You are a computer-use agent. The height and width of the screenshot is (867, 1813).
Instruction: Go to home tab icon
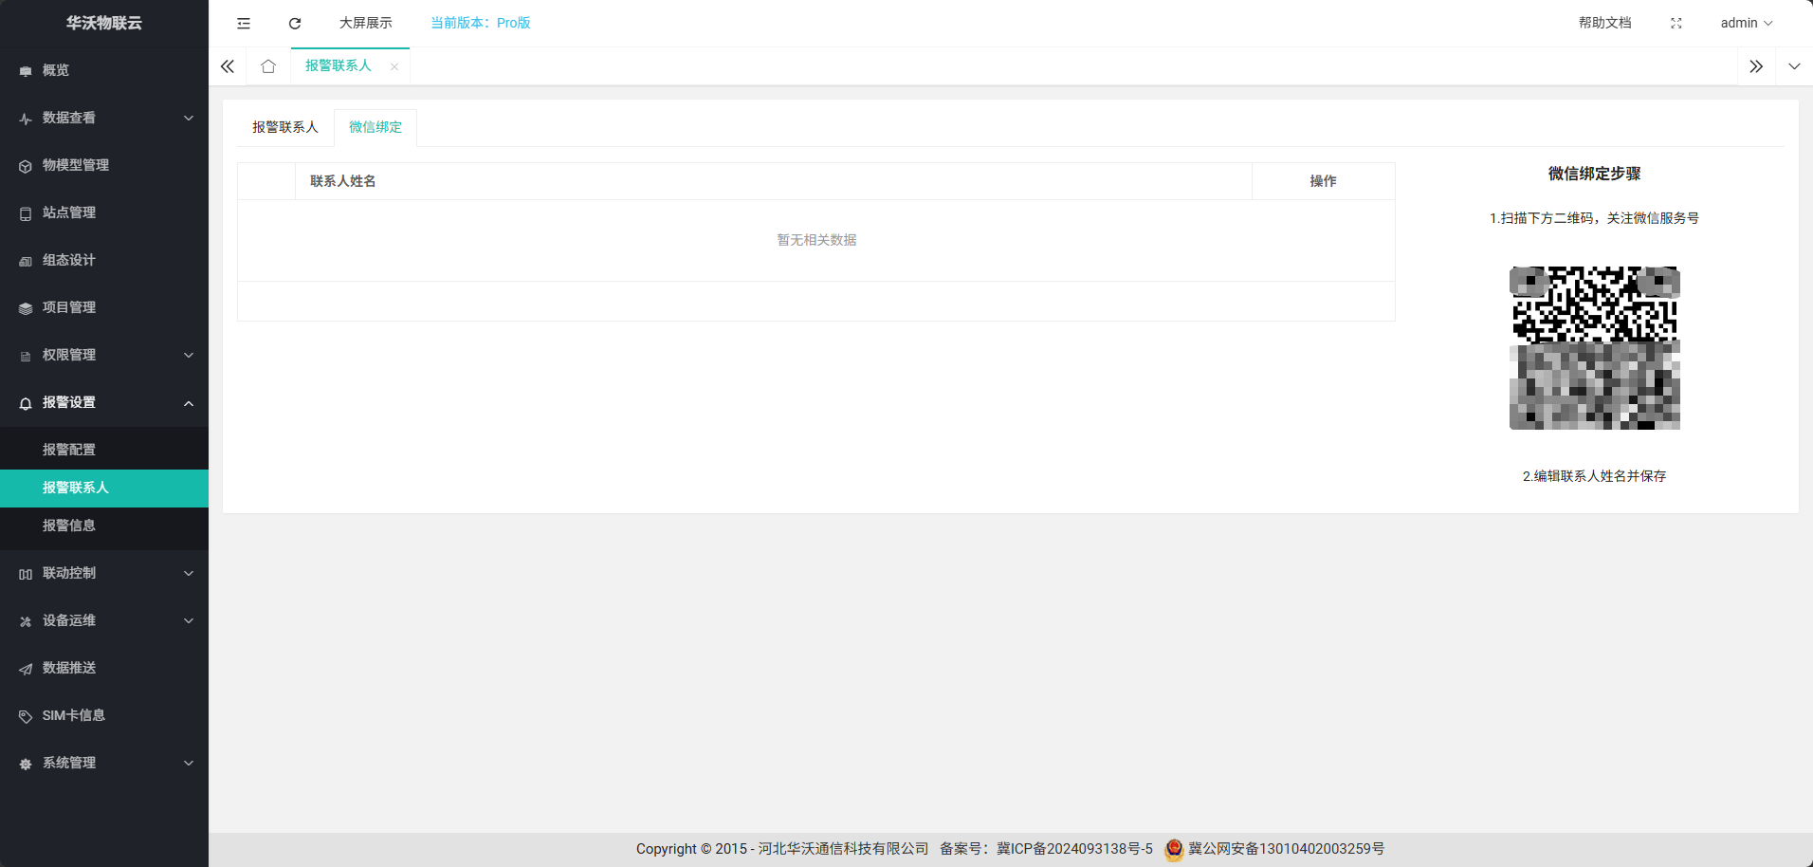click(268, 66)
